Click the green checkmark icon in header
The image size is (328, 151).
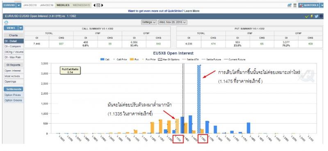[x=307, y=16]
